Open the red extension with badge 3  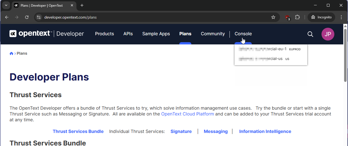click(x=287, y=17)
